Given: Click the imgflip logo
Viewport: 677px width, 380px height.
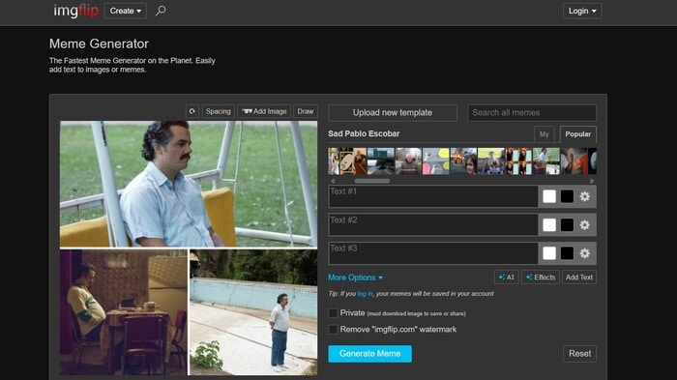Looking at the screenshot, I should click(76, 11).
